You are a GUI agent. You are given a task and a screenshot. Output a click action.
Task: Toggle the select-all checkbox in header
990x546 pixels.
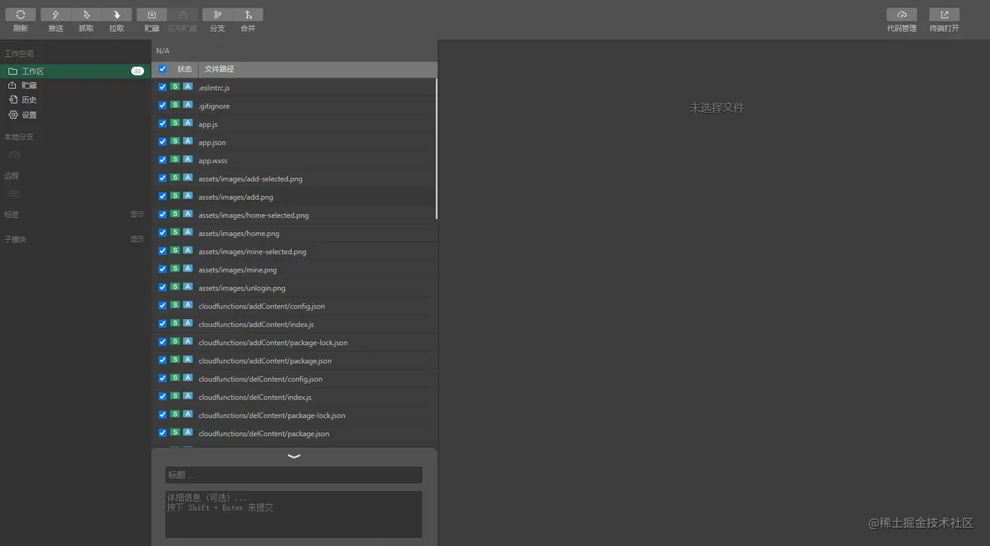click(x=162, y=69)
